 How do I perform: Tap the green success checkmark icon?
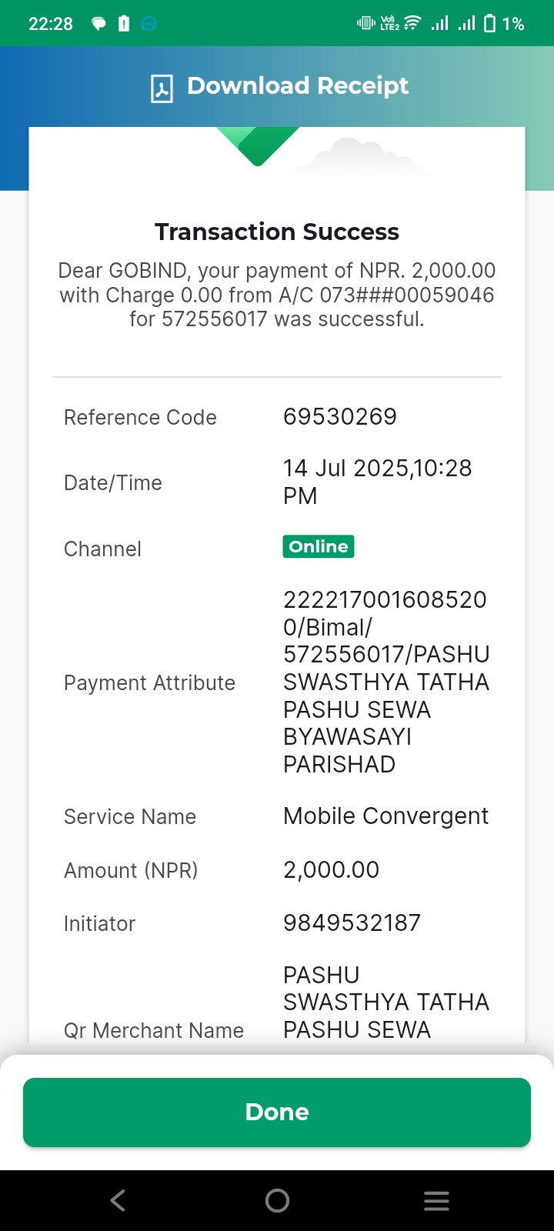(258, 146)
